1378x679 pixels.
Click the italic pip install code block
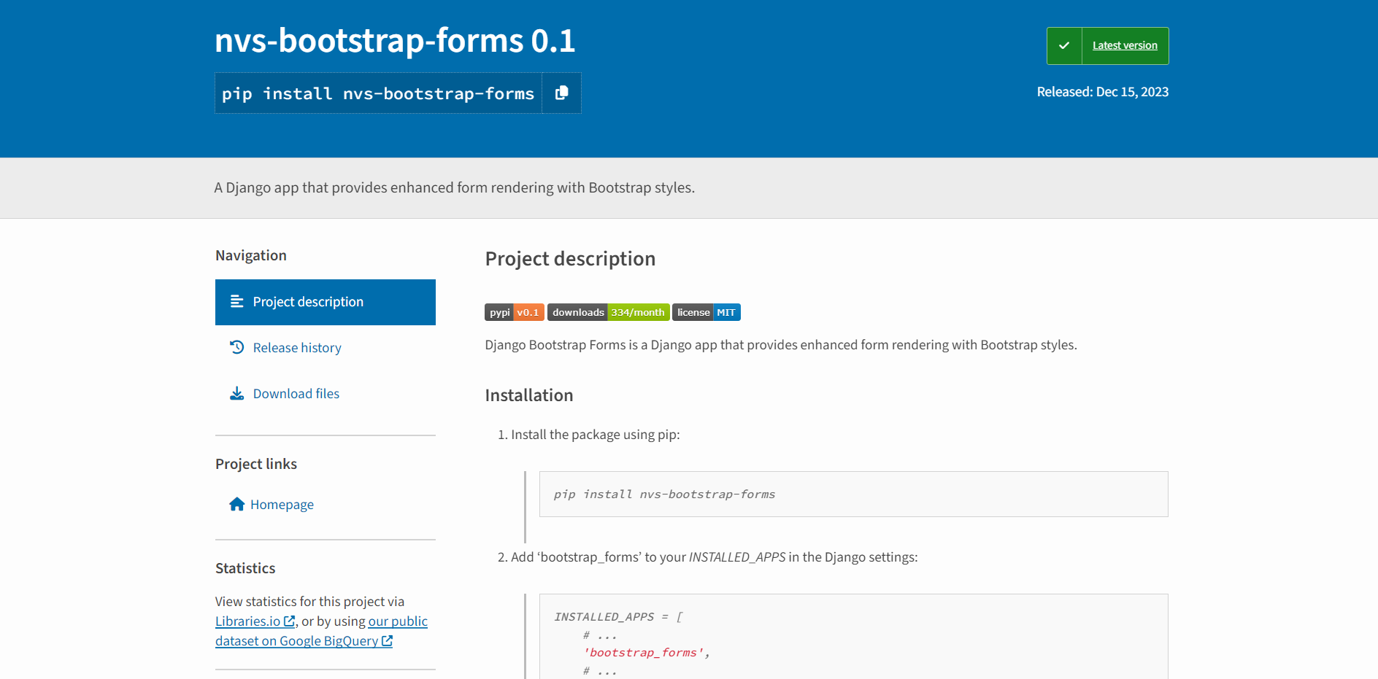coord(854,494)
